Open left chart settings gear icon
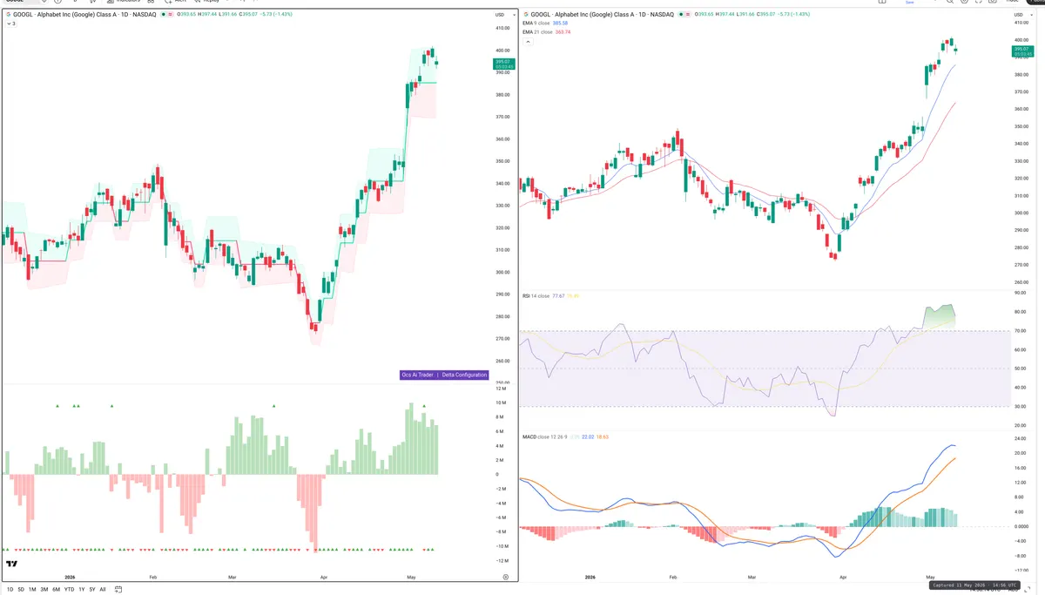 [x=506, y=577]
